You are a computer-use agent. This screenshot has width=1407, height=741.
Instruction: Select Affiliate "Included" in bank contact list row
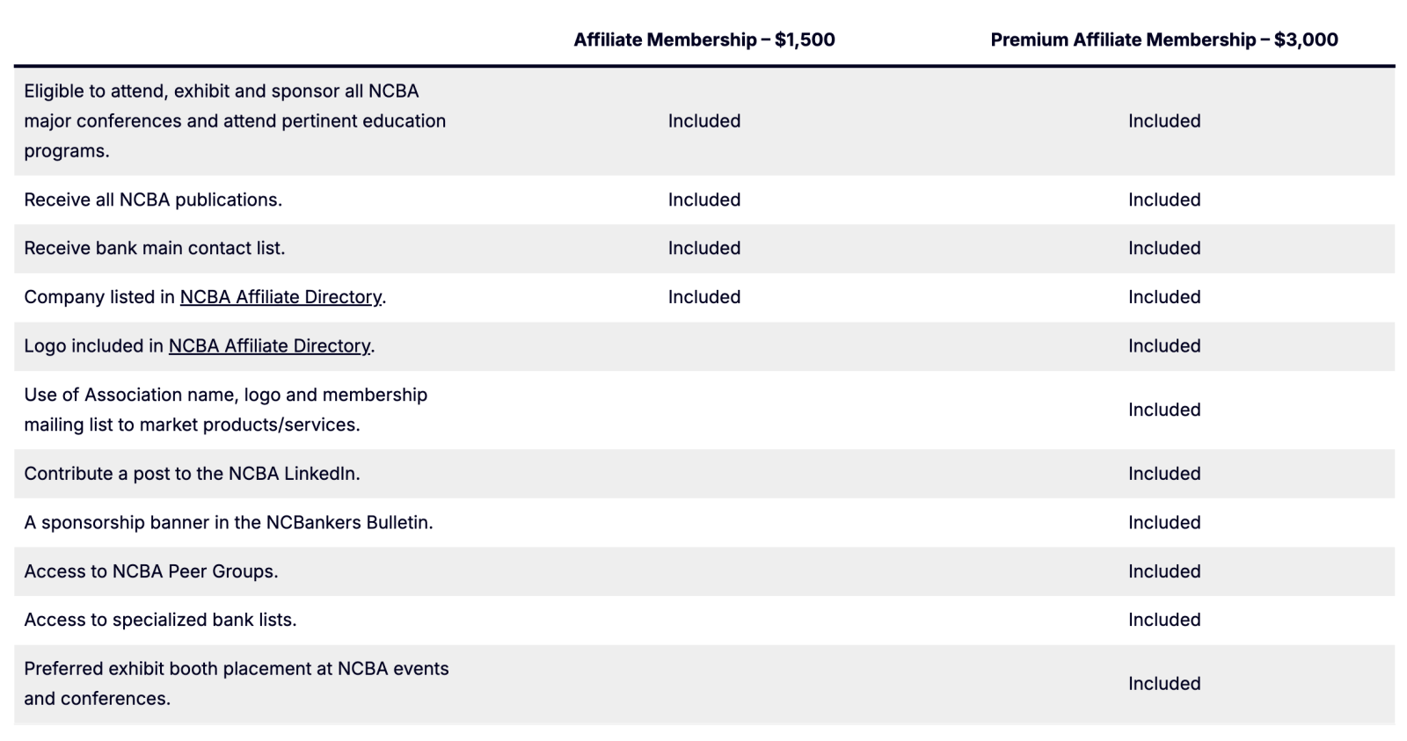703,249
